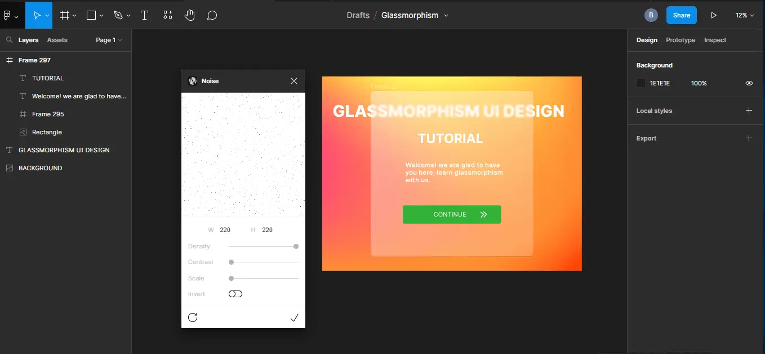Toggle the Invert switch in Noise
Image resolution: width=765 pixels, height=354 pixels.
(x=235, y=294)
